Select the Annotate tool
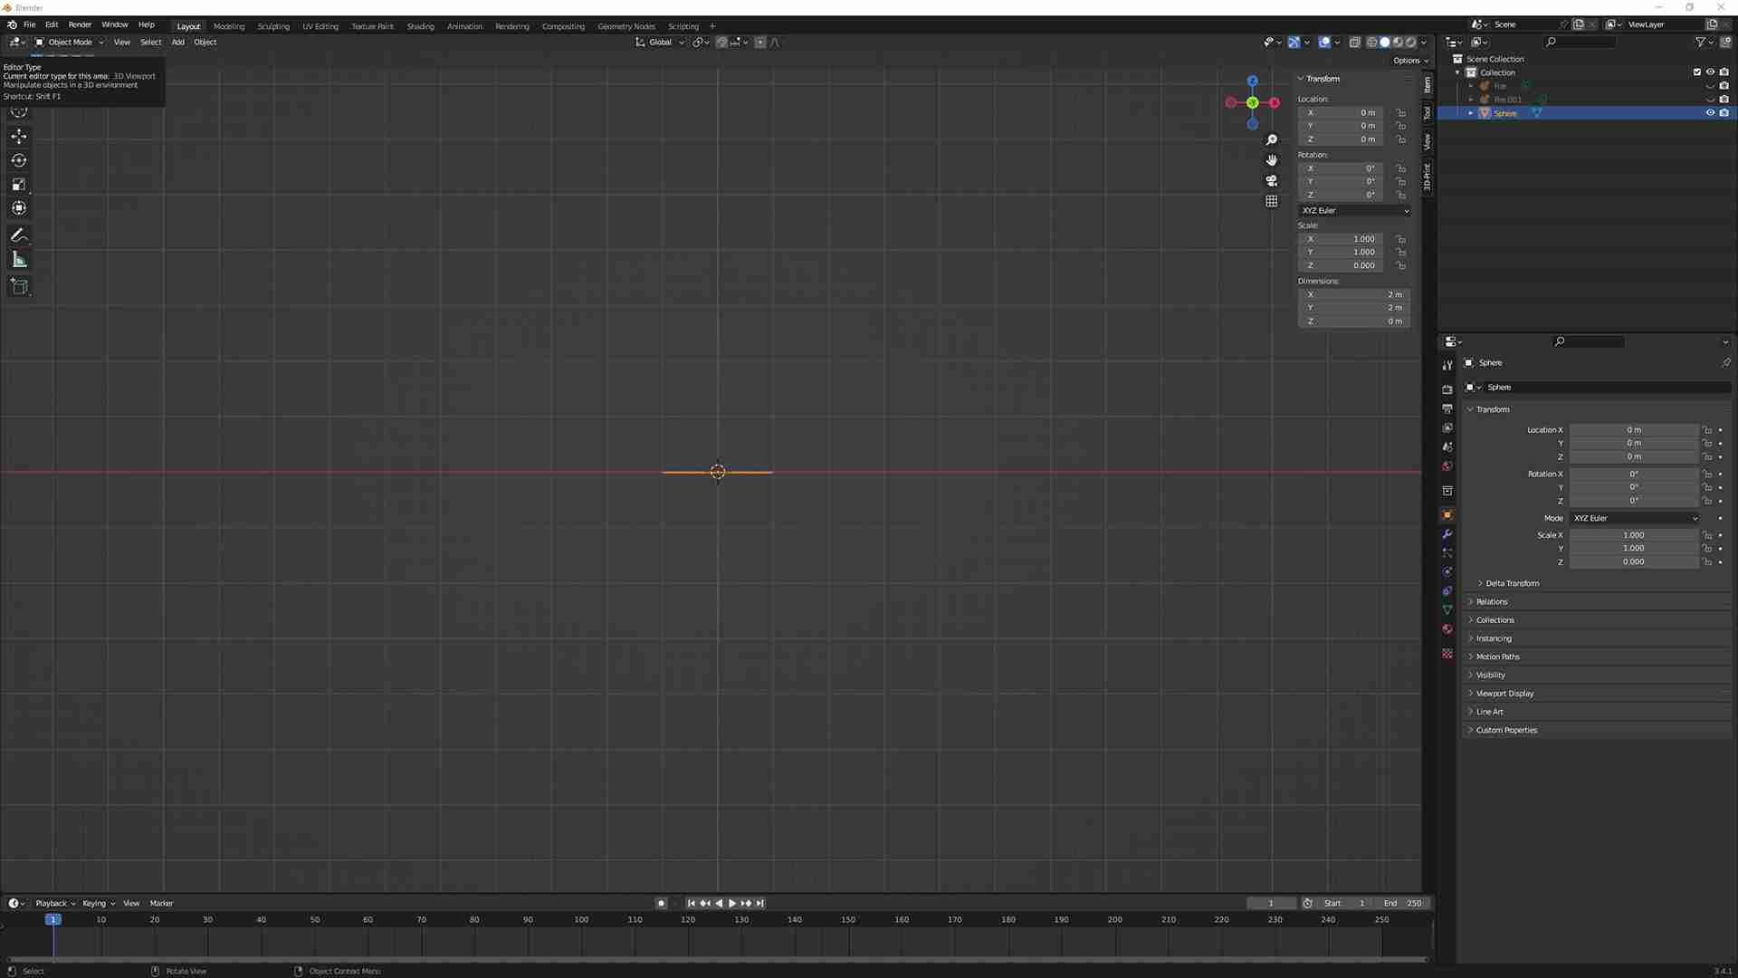Screen dimensions: 1738x978 (x=19, y=235)
